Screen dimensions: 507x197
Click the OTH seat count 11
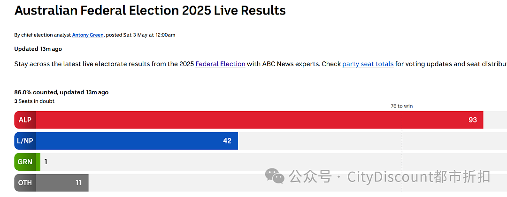click(x=78, y=183)
